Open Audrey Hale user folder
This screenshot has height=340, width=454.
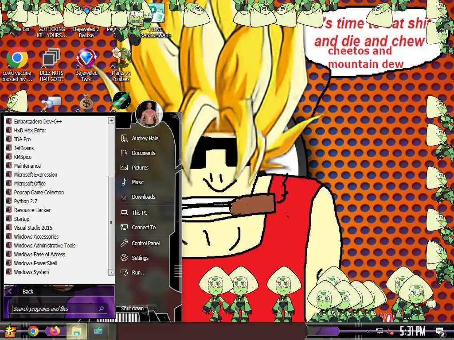point(145,139)
